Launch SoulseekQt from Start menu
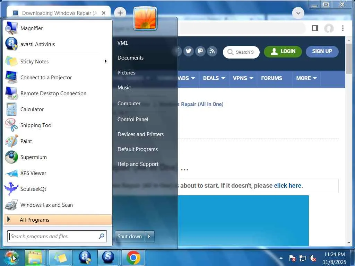The image size is (355, 266). 58,189
